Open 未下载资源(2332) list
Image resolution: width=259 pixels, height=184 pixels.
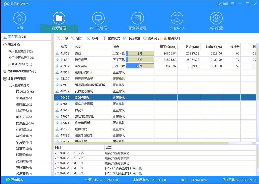(x=21, y=51)
